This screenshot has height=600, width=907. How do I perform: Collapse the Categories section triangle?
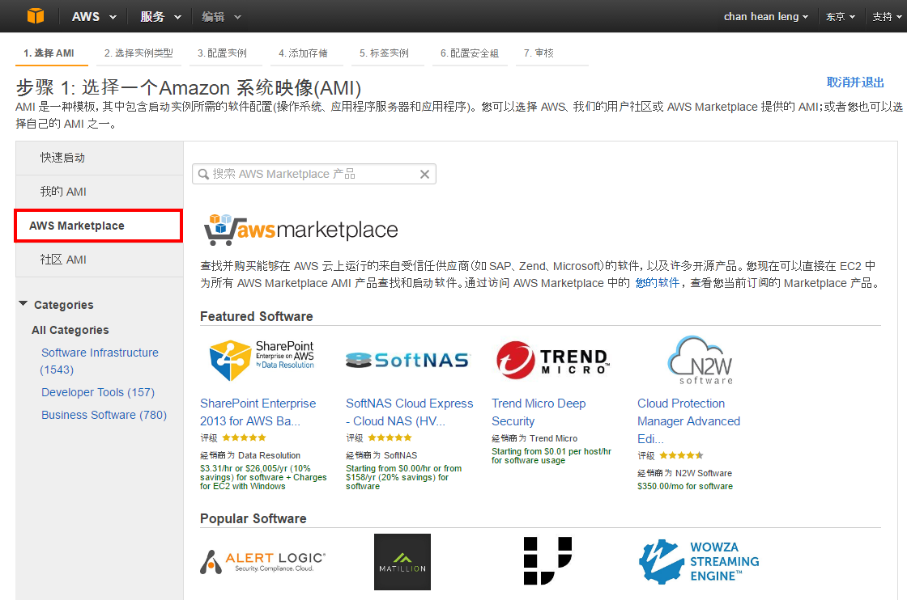23,304
